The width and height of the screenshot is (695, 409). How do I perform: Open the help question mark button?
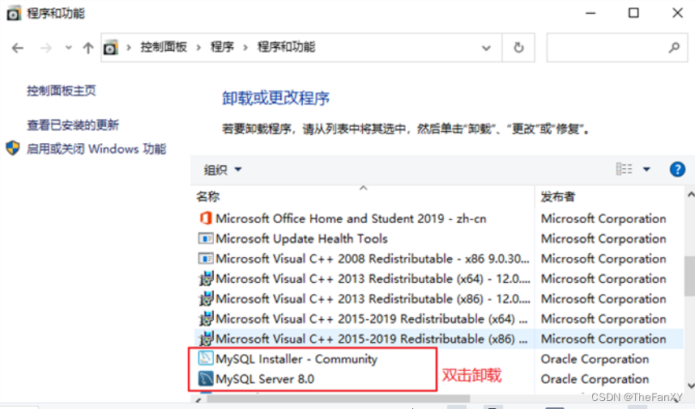(x=677, y=170)
